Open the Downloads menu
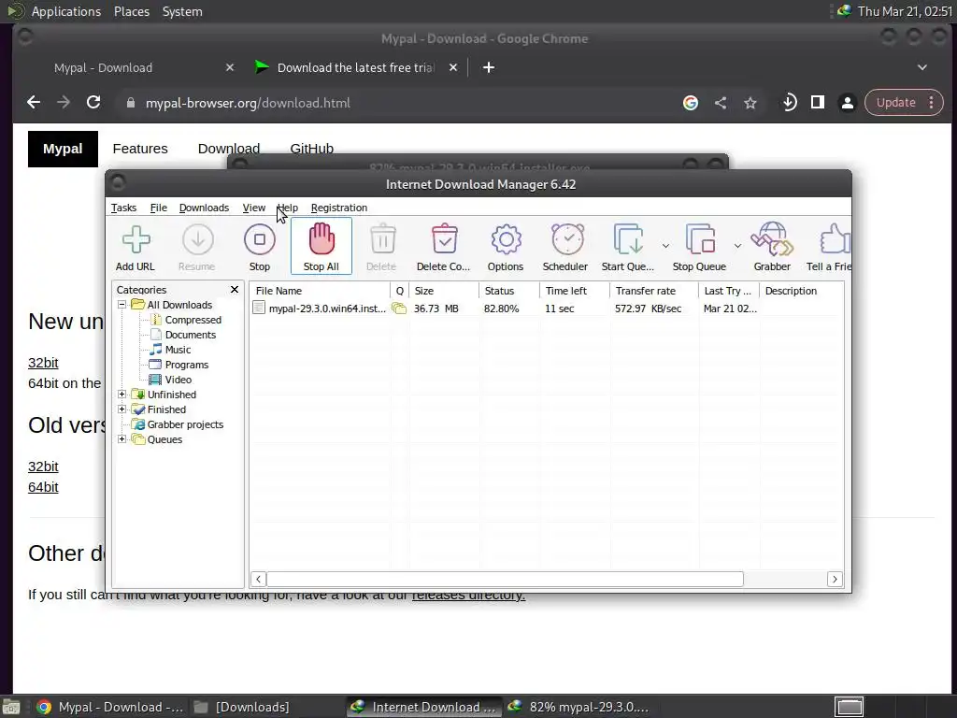957x718 pixels. 204,208
